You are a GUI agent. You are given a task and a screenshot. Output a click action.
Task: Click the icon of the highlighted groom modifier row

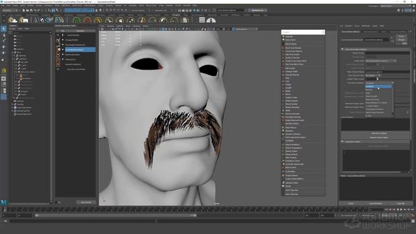coord(59,49)
